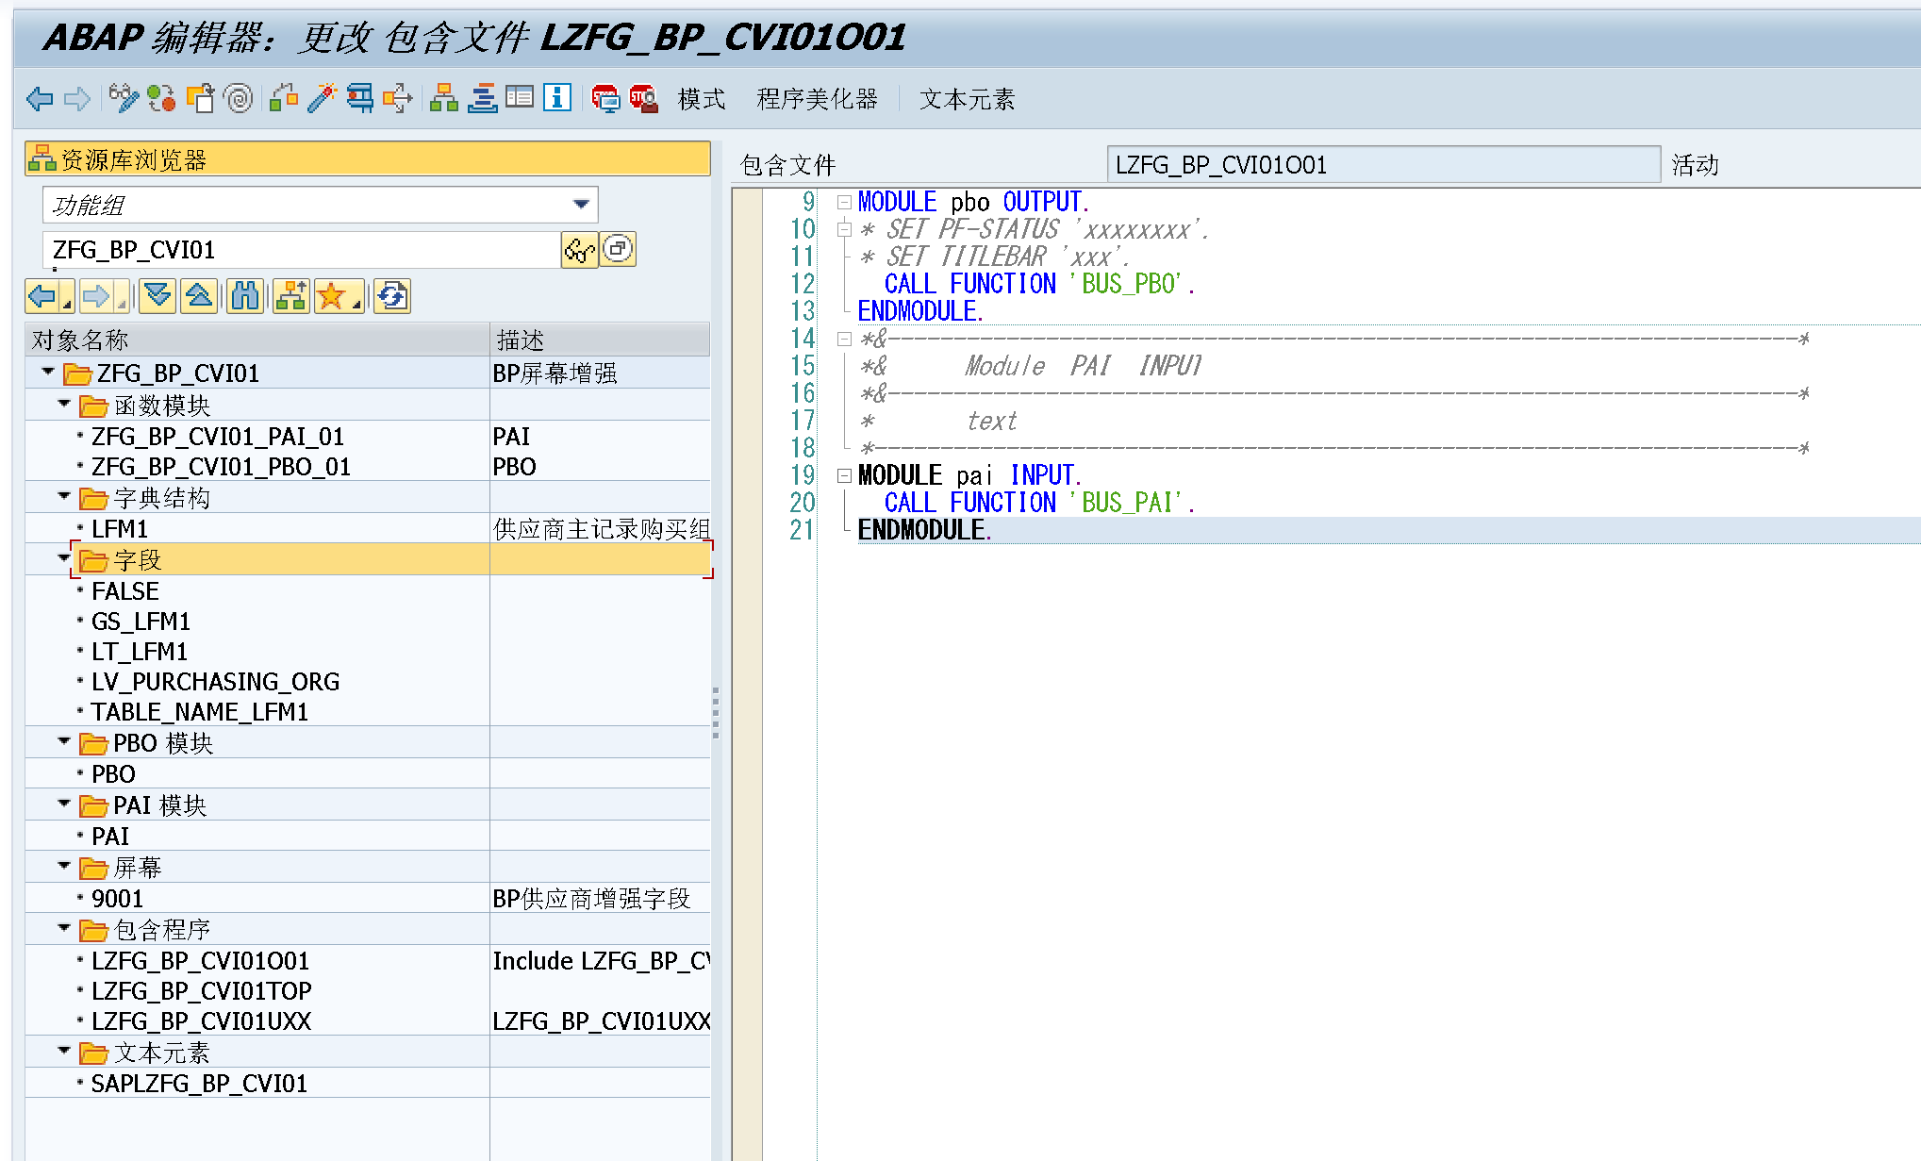Click the Display/Change toggle pencil-glasses icon
This screenshot has height=1161, width=1921.
pos(123,98)
